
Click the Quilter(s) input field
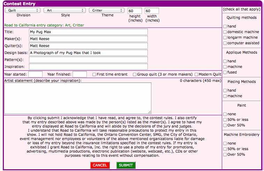coord(88,46)
